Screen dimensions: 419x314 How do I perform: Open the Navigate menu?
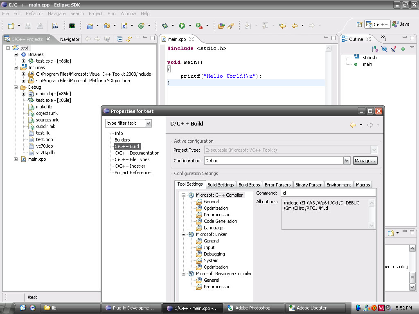pos(56,13)
